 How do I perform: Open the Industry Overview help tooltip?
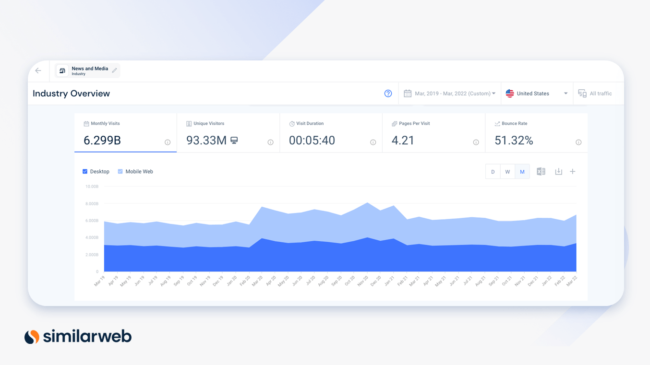(388, 93)
